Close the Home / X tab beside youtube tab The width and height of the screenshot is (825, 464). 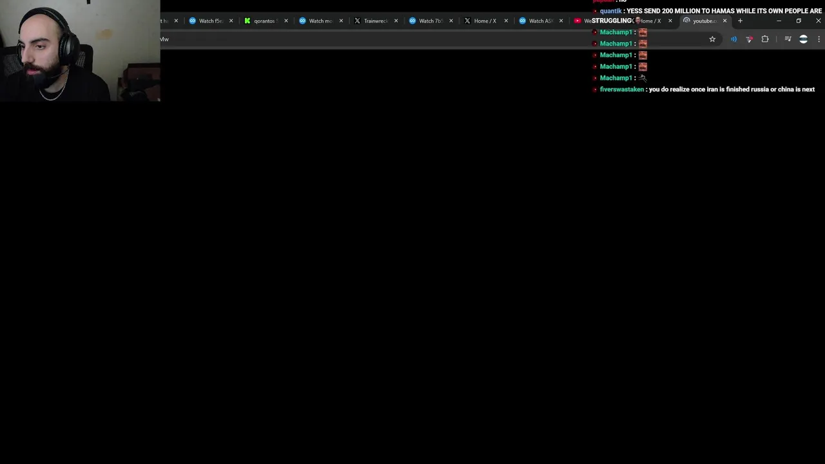tap(670, 21)
